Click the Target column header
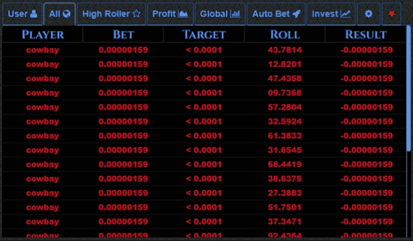Image resolution: width=413 pixels, height=241 pixels. [x=204, y=34]
